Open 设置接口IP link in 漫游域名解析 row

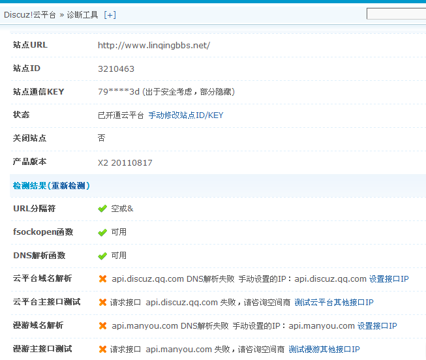(377, 325)
